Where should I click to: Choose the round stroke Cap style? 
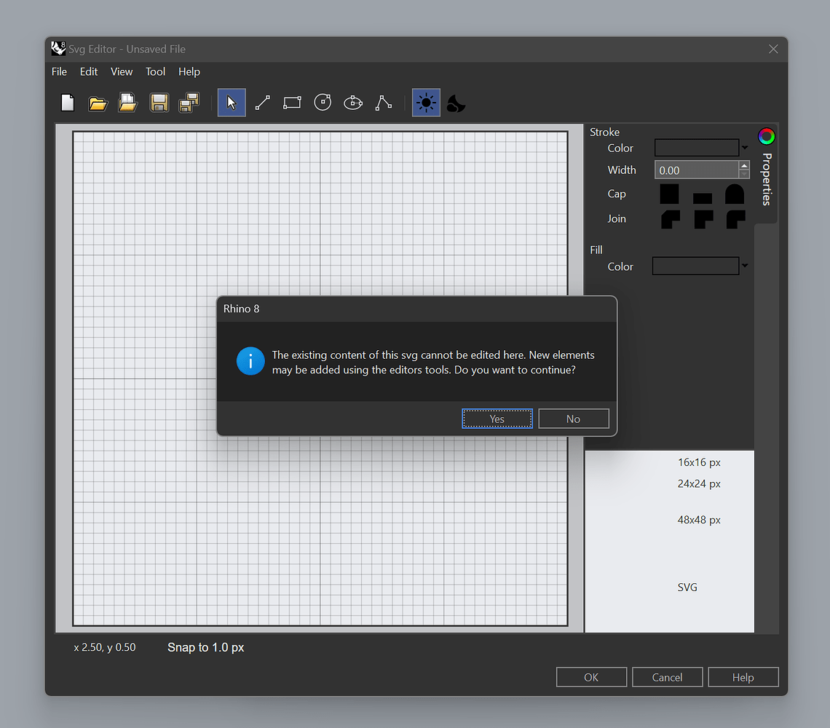[x=735, y=194]
